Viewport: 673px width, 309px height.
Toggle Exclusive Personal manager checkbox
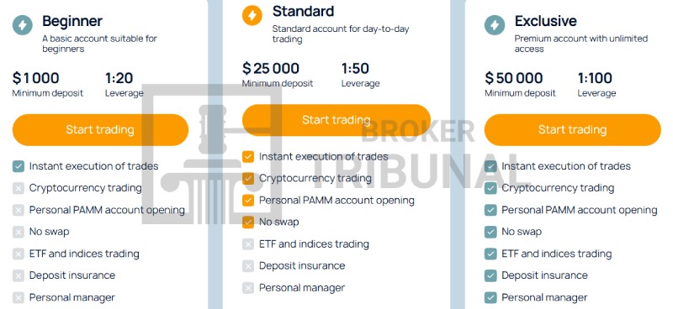[490, 297]
